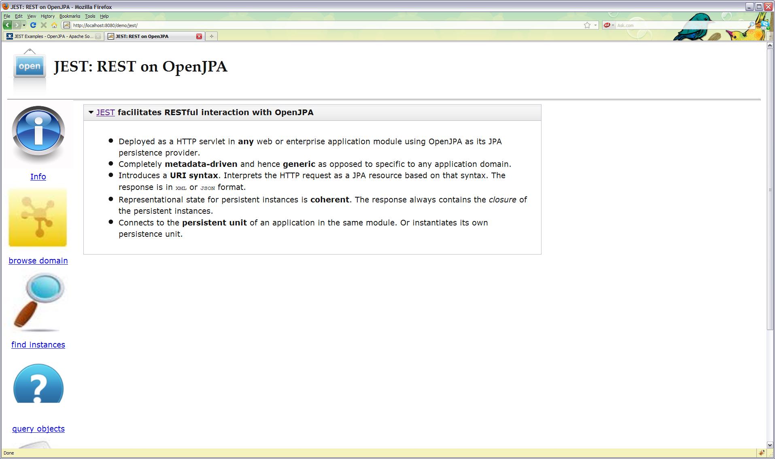Switch to the JEST Examples - OpenJPA tab
The height and width of the screenshot is (459, 775).
(x=53, y=36)
